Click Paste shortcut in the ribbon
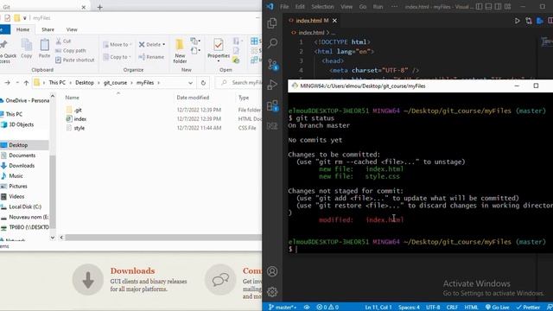Screen dimensions: 553x311 (75, 60)
